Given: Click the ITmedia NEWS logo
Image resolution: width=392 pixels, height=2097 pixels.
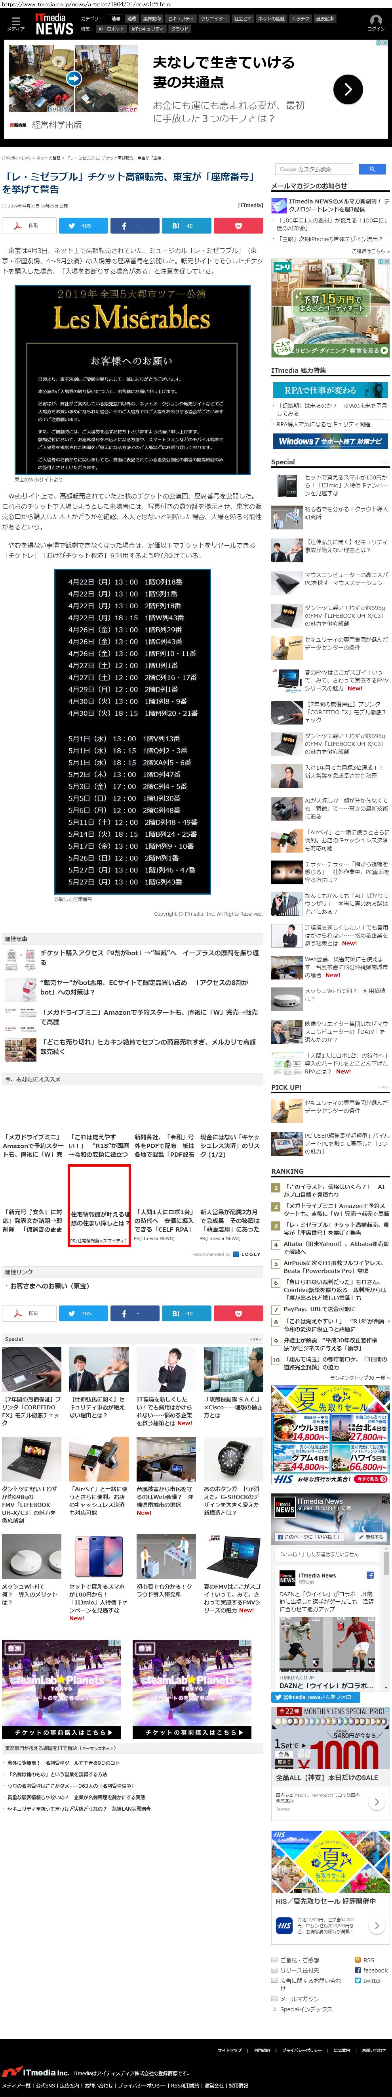Looking at the screenshot, I should pyautogui.click(x=55, y=24).
